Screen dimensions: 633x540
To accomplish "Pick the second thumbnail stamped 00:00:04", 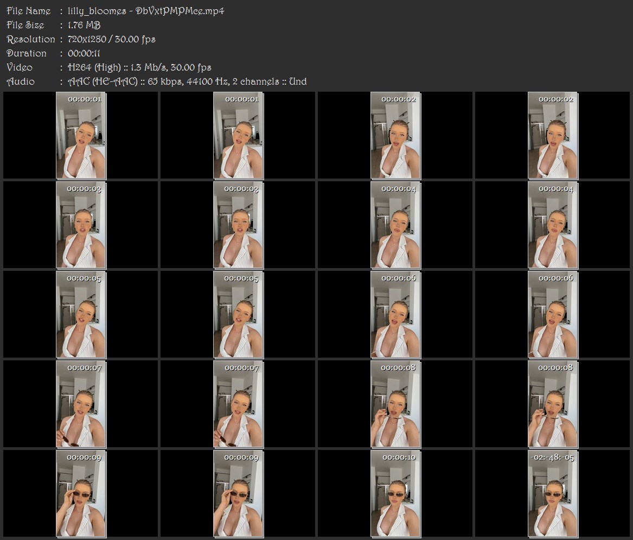I will pos(553,225).
